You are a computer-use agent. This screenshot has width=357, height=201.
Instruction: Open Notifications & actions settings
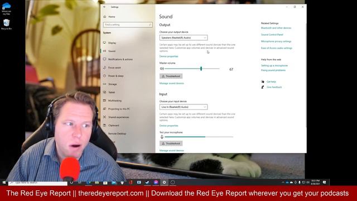120,59
